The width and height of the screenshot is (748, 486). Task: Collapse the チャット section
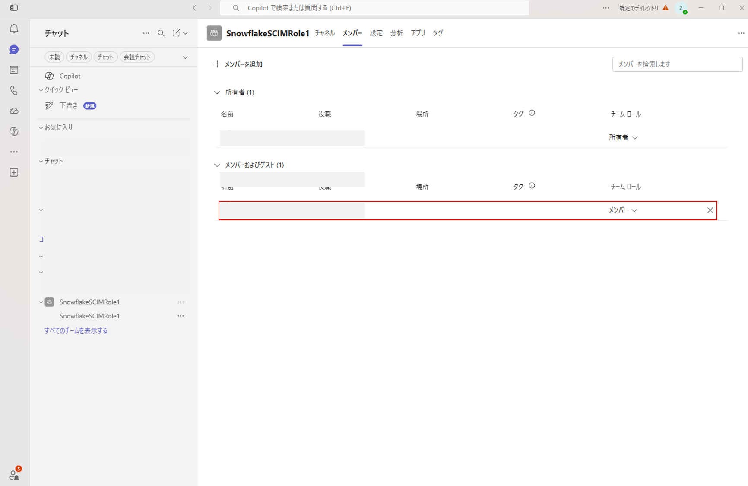coord(41,161)
